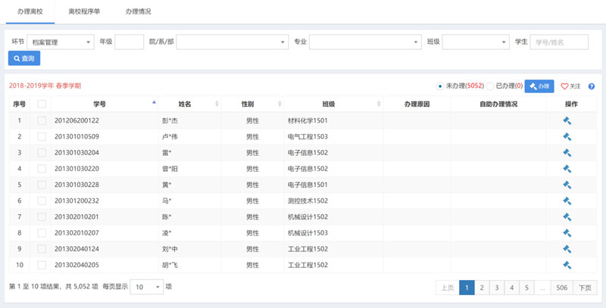Viewport: 606px width, 308px height.
Task: Click the gavel icon for 刘*中 row
Action: click(567, 248)
